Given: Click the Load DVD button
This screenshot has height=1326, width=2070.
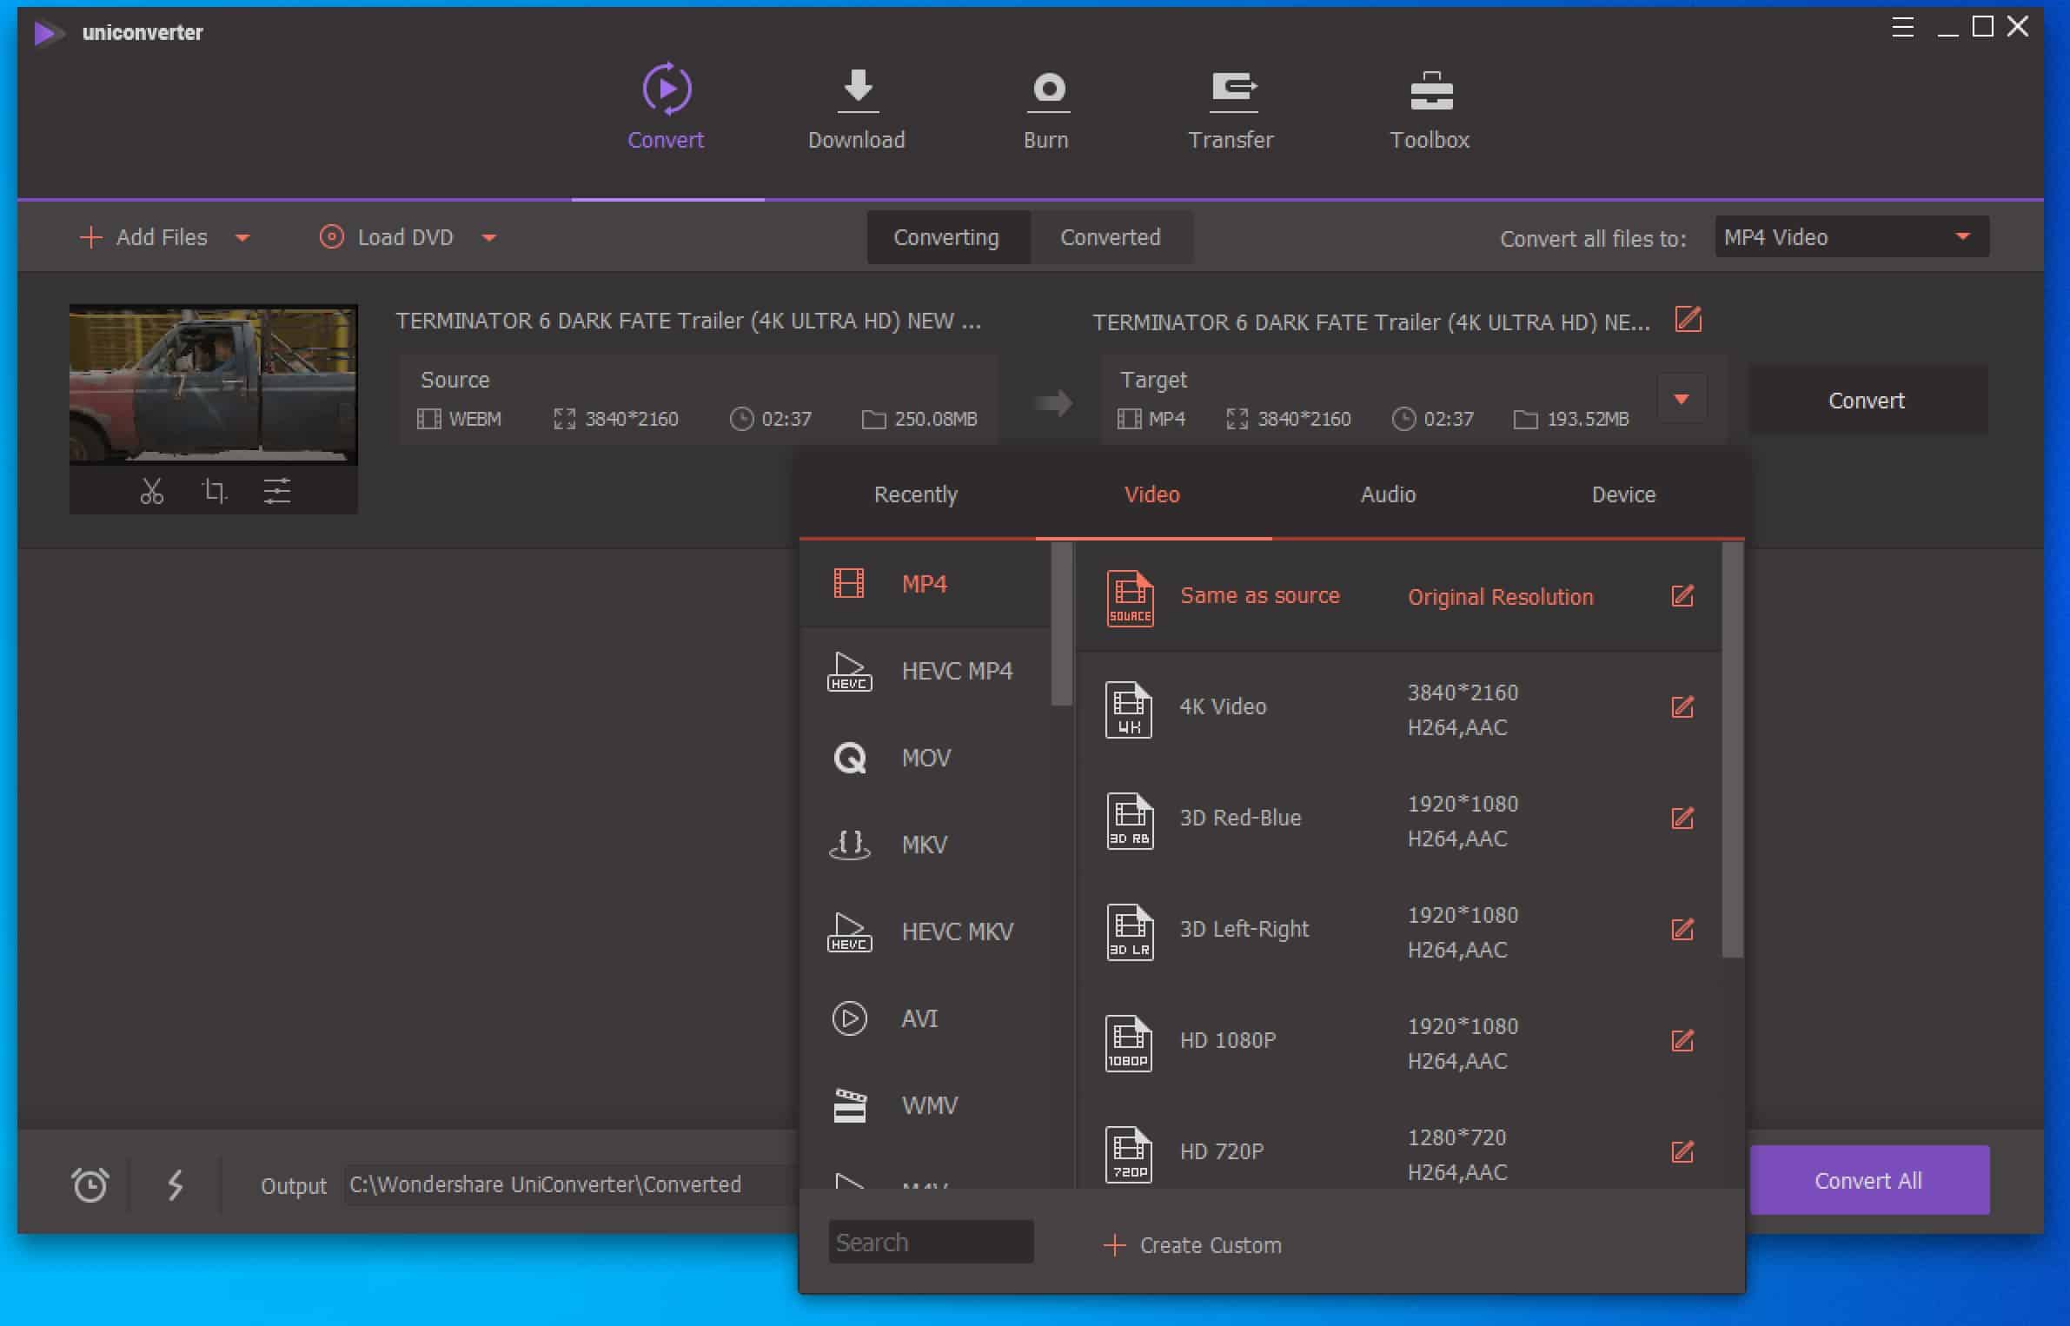Looking at the screenshot, I should [387, 237].
